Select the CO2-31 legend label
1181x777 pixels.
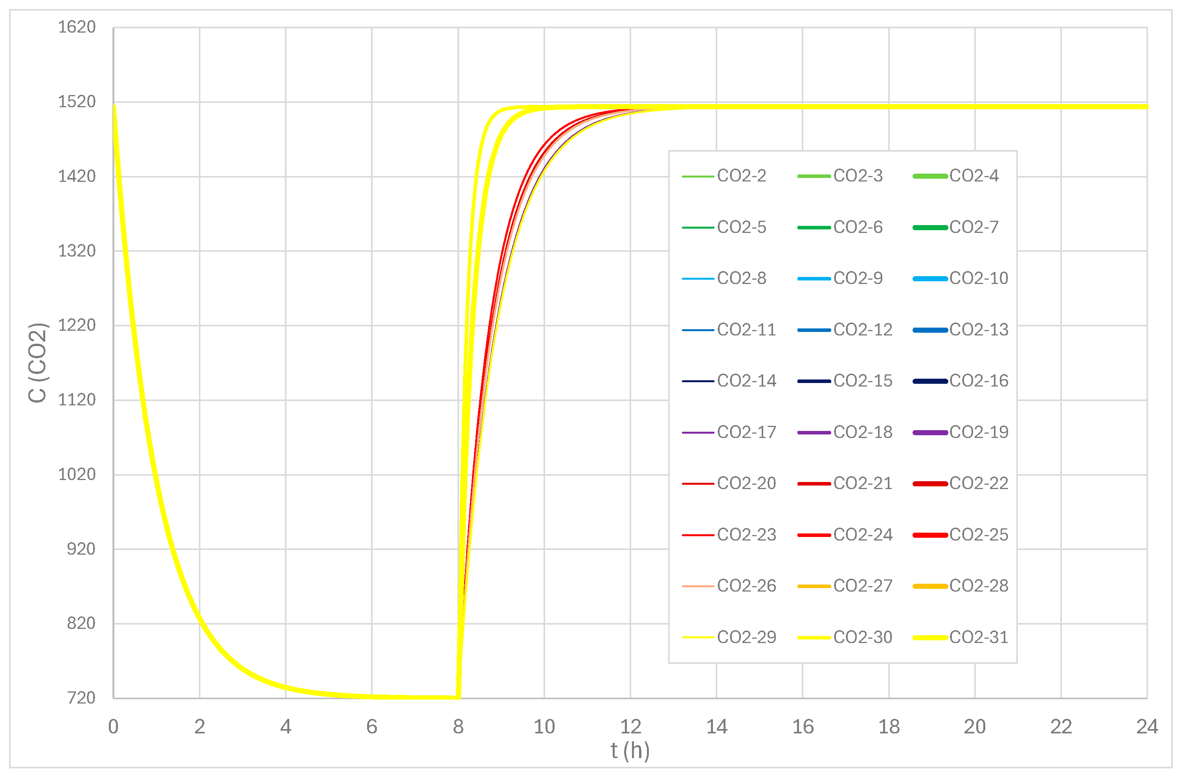(979, 638)
